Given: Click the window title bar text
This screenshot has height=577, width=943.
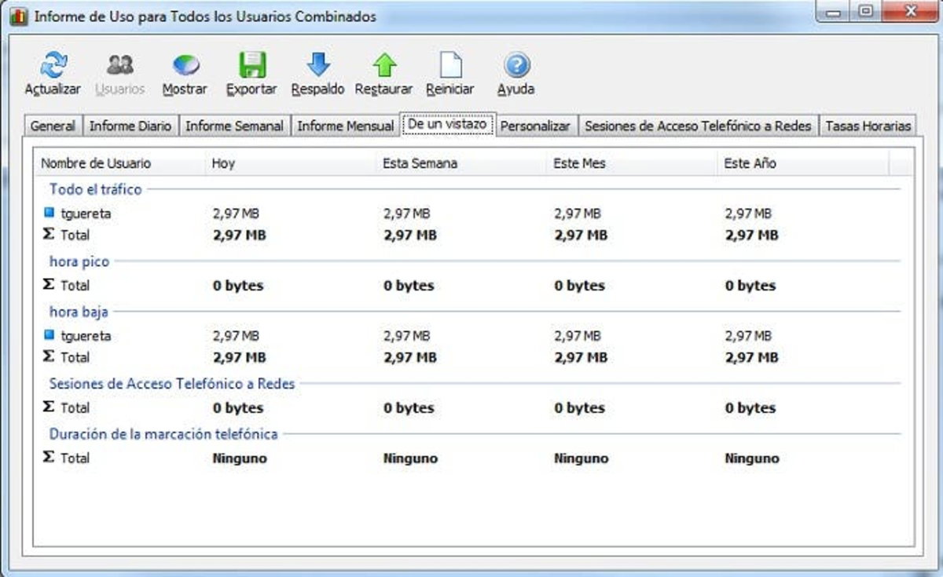Looking at the screenshot, I should coord(204,16).
